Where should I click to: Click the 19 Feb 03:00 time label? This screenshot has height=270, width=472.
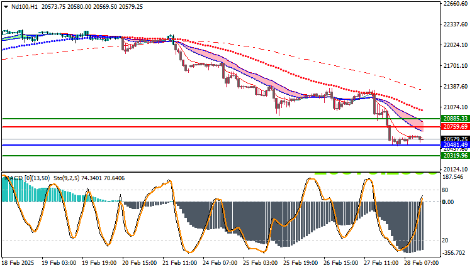pos(59,263)
